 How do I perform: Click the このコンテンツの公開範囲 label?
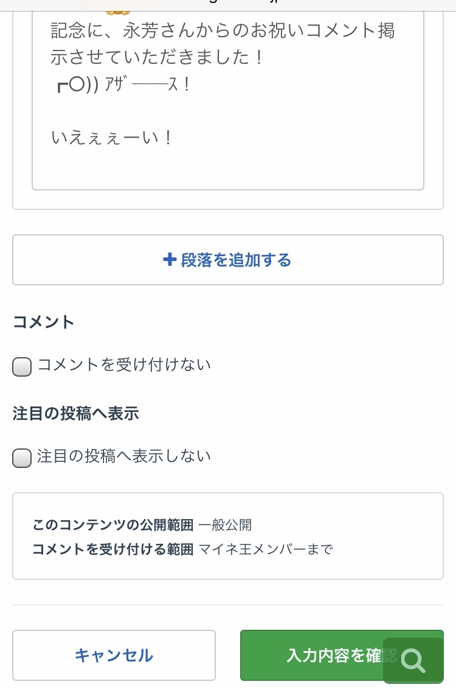coord(113,524)
